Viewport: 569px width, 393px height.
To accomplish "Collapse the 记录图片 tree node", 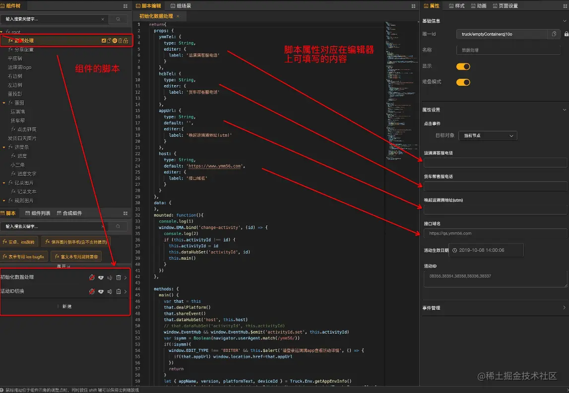I will (3, 183).
